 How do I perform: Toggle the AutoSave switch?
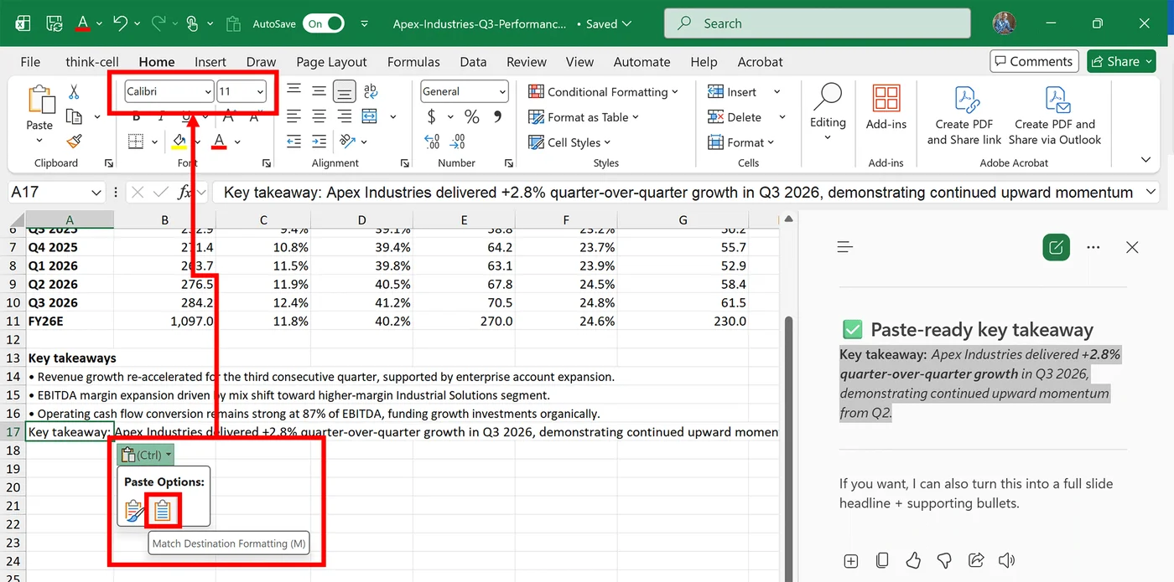click(x=324, y=23)
